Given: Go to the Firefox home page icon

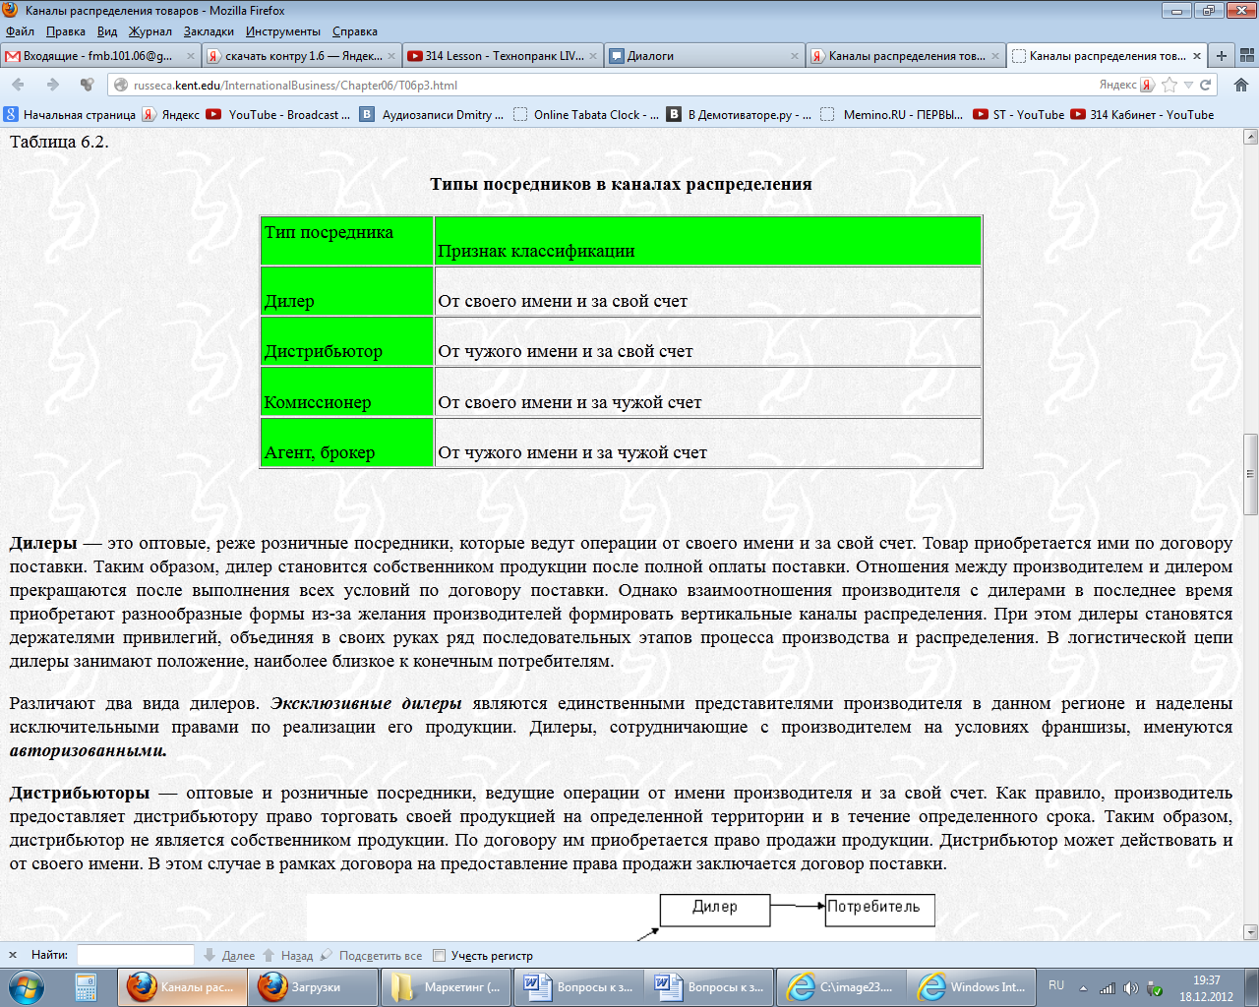Looking at the screenshot, I should [1240, 85].
